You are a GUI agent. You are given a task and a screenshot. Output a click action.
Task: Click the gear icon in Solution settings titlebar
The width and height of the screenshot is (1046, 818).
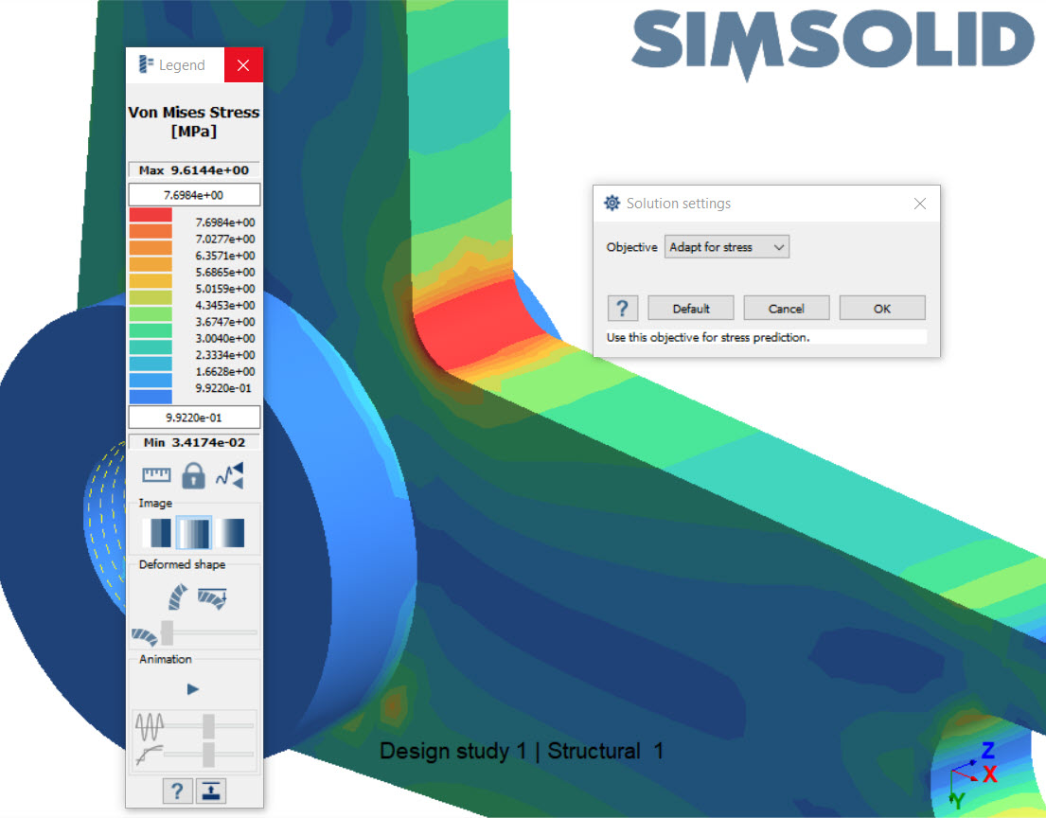[612, 203]
